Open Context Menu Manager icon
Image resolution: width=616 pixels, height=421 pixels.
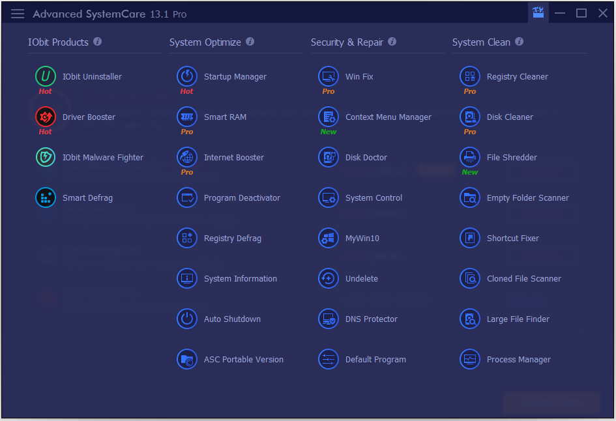(x=329, y=117)
